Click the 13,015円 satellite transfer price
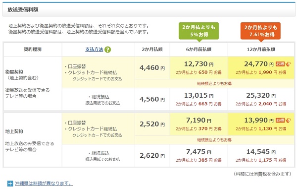 pos(199,95)
